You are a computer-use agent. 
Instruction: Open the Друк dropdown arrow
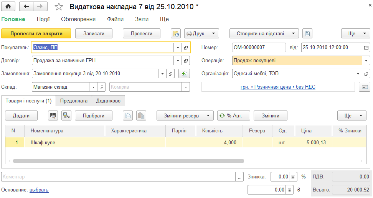pos(214,33)
